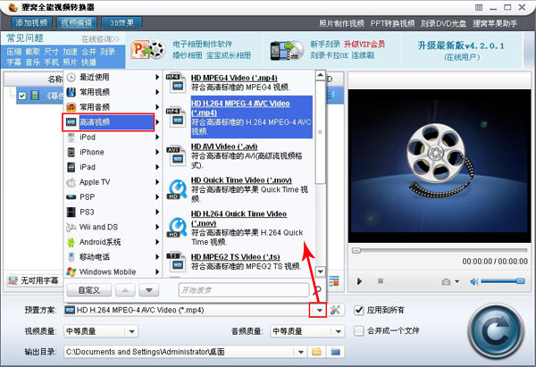Open 照片制作视频 link in top bar

(x=341, y=23)
